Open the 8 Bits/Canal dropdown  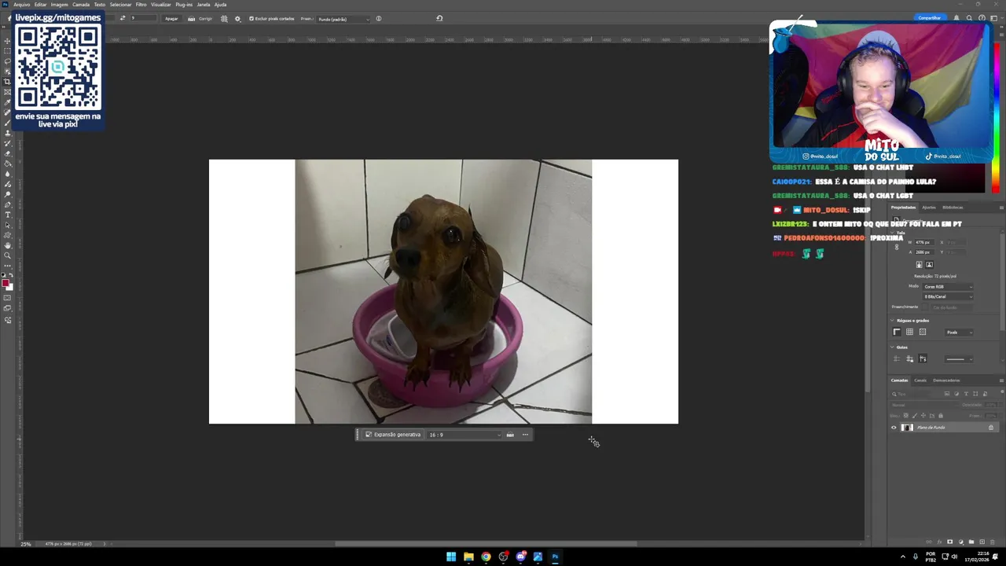pyautogui.click(x=948, y=296)
